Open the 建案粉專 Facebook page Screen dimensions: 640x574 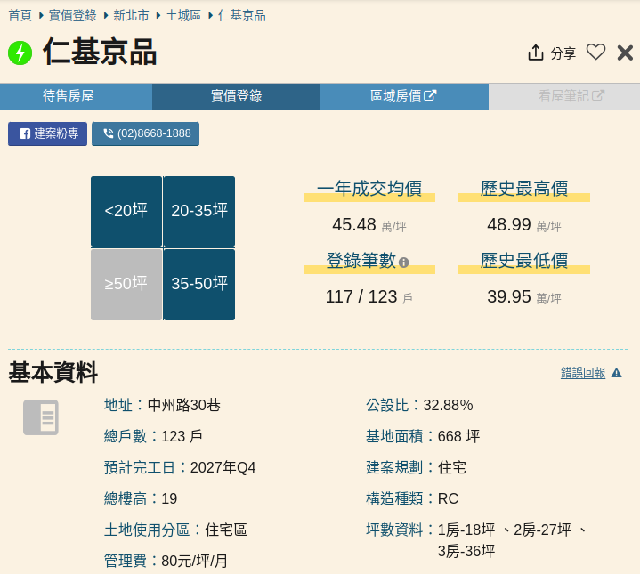(x=48, y=133)
